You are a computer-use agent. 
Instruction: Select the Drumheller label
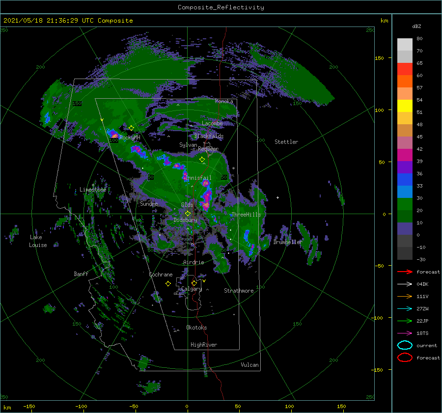tap(288, 242)
